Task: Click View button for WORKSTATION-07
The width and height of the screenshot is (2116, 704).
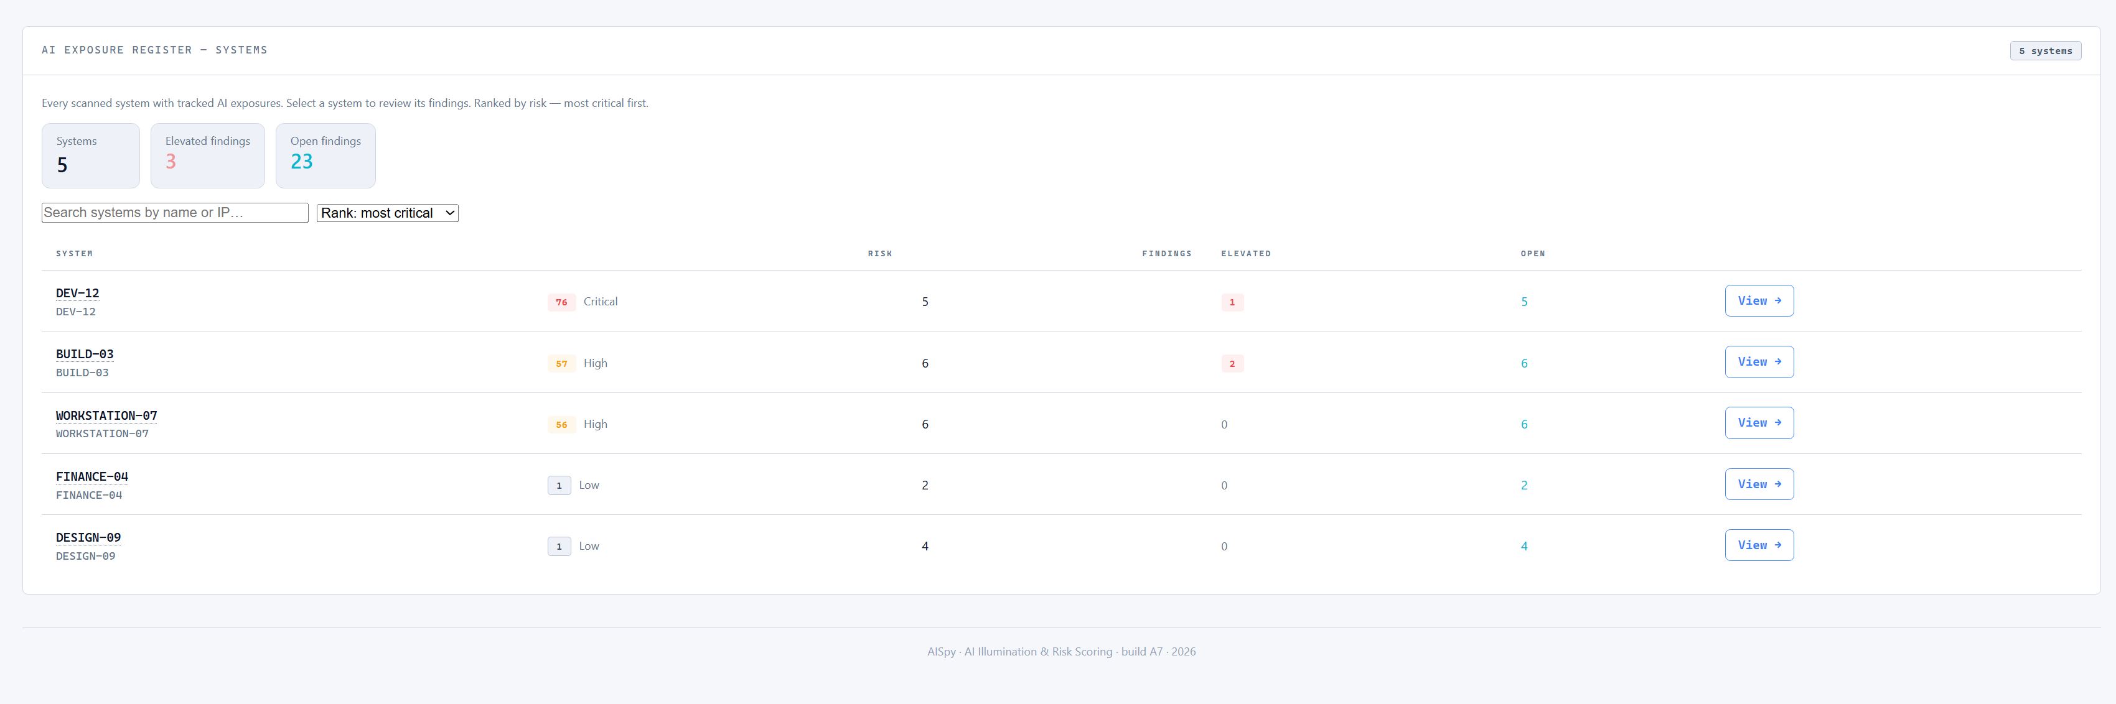Action: pyautogui.click(x=1759, y=424)
